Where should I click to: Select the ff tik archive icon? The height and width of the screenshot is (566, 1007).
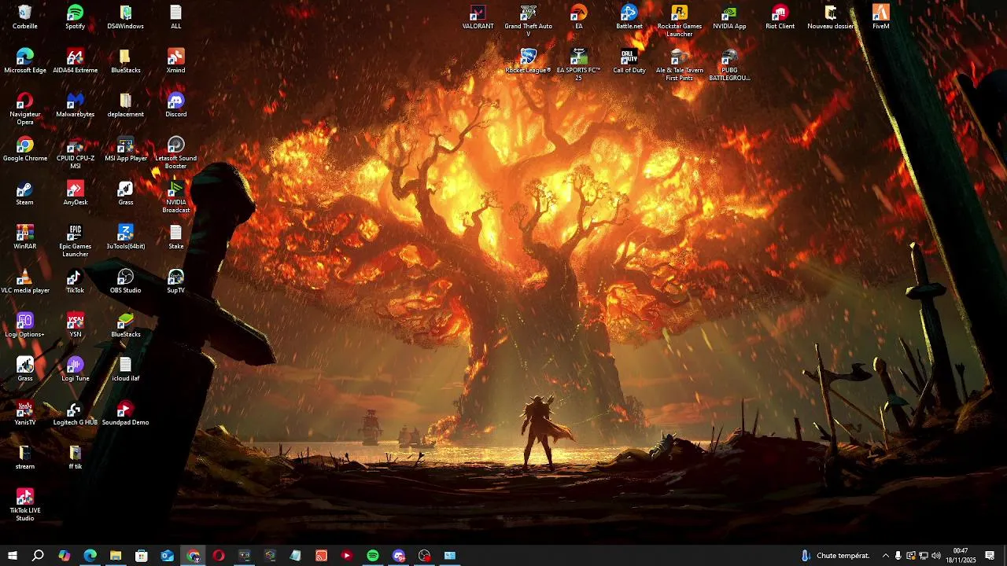pos(76,458)
